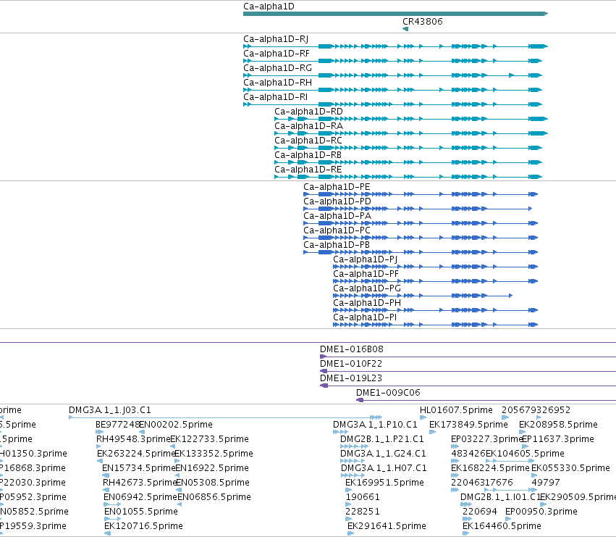
Task: Select EST 205679326952 label
Action: tap(536, 410)
